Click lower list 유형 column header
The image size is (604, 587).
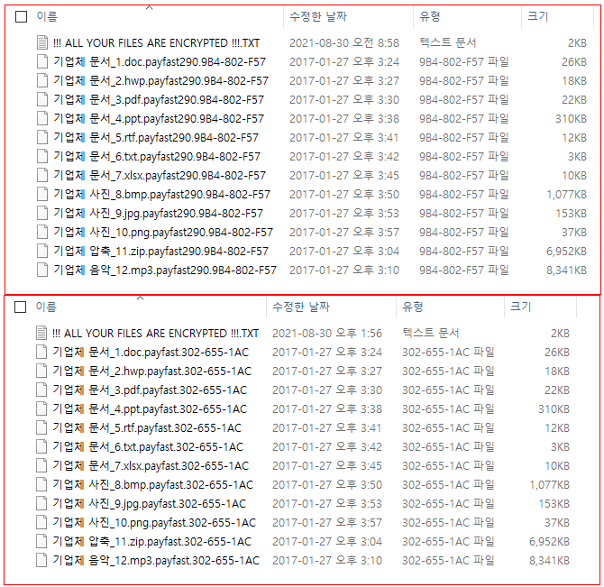click(x=413, y=307)
